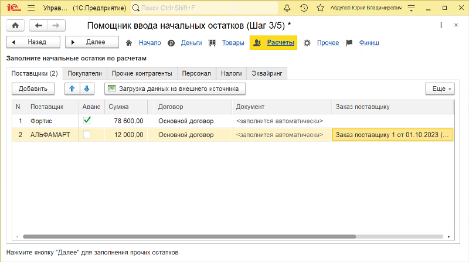
Task: Select Основной договор in Фортис row
Action: [193, 121]
